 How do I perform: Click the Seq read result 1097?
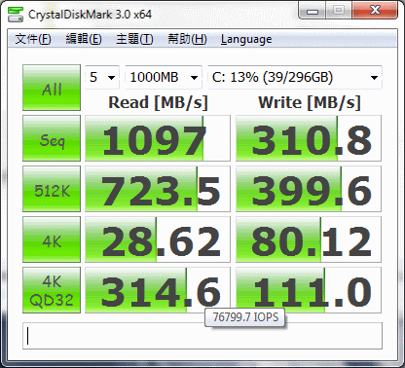click(158, 138)
